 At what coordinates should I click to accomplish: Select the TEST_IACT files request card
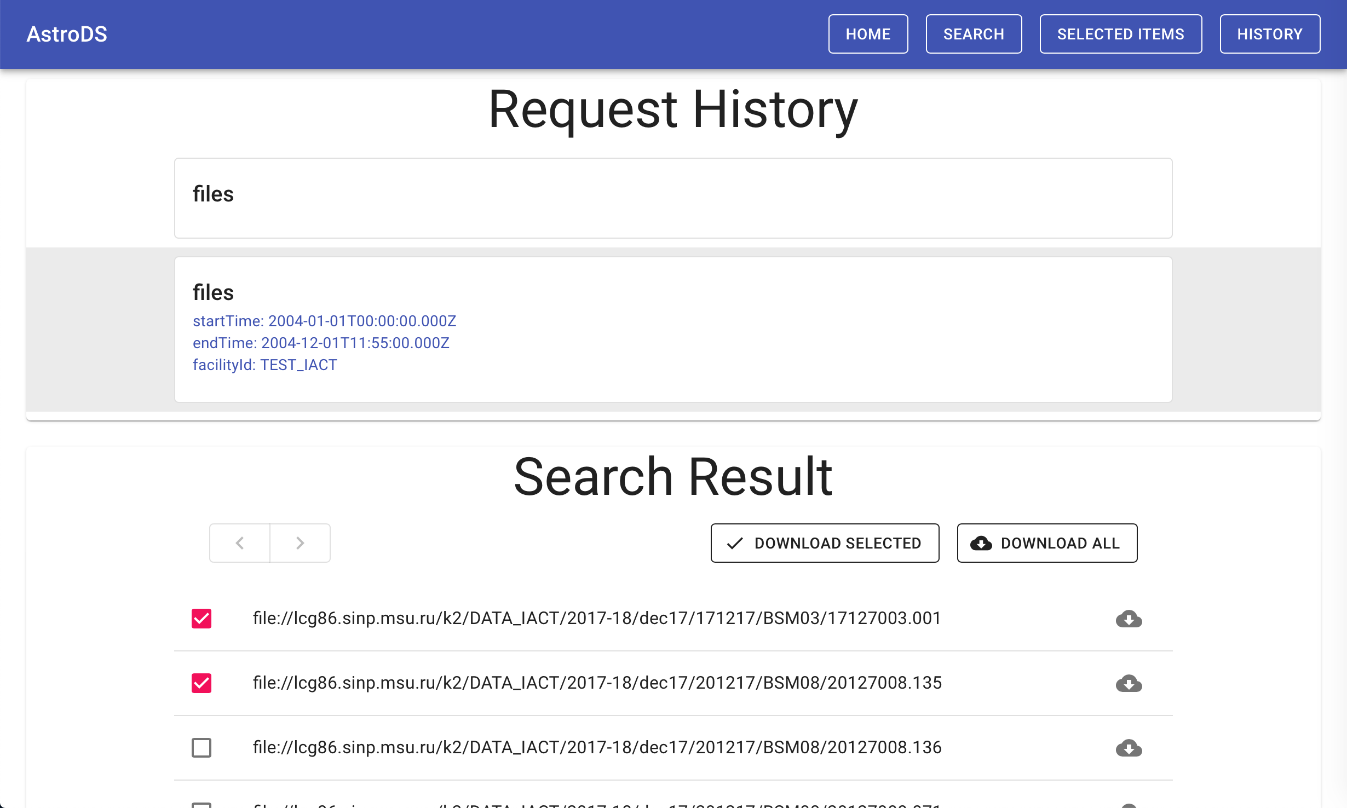[x=673, y=330]
